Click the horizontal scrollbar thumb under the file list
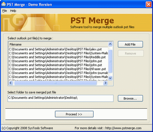This screenshot has width=153, height=132. tap(55, 83)
